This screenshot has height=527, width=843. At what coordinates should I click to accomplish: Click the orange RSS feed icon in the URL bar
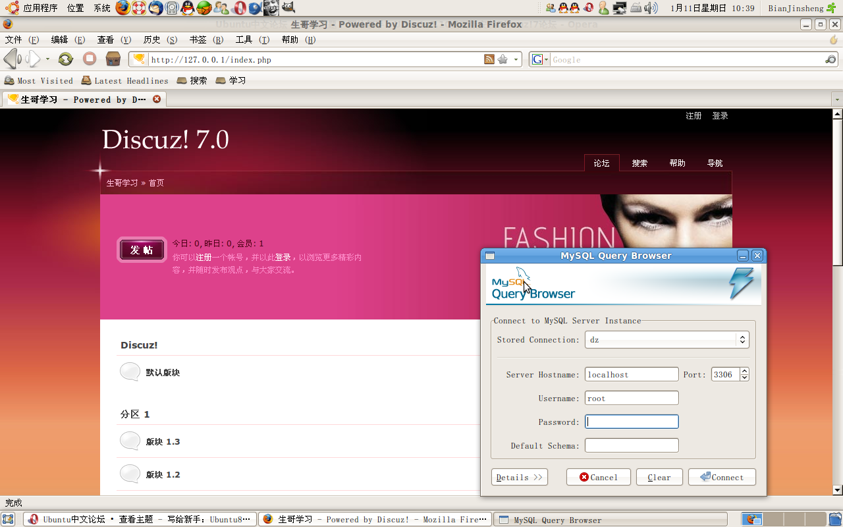coord(489,59)
